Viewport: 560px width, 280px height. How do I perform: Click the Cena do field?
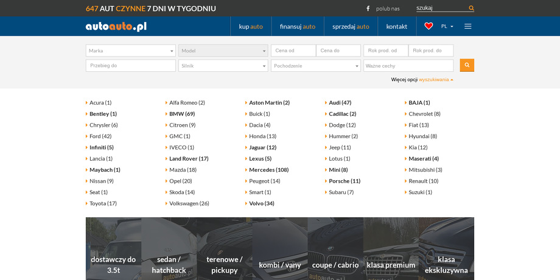338,51
